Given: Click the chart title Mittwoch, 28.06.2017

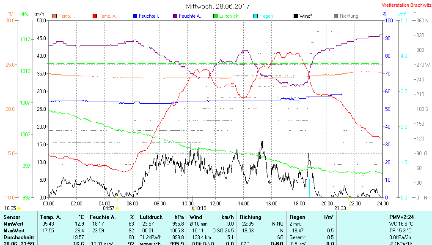Looking at the screenshot, I should [218, 6].
